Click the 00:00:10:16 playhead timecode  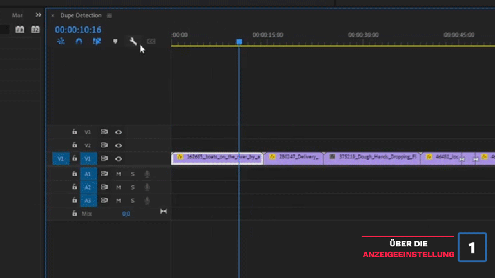[x=78, y=30]
